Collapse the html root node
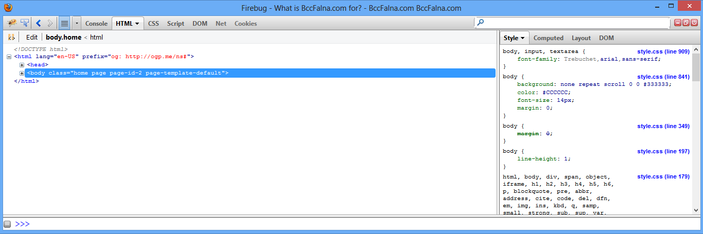The width and height of the screenshot is (703, 234). [x=9, y=57]
